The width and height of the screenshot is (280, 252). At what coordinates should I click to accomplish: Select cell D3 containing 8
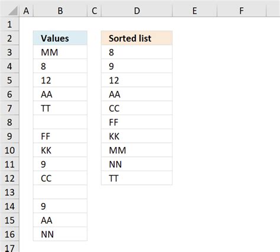[136, 52]
